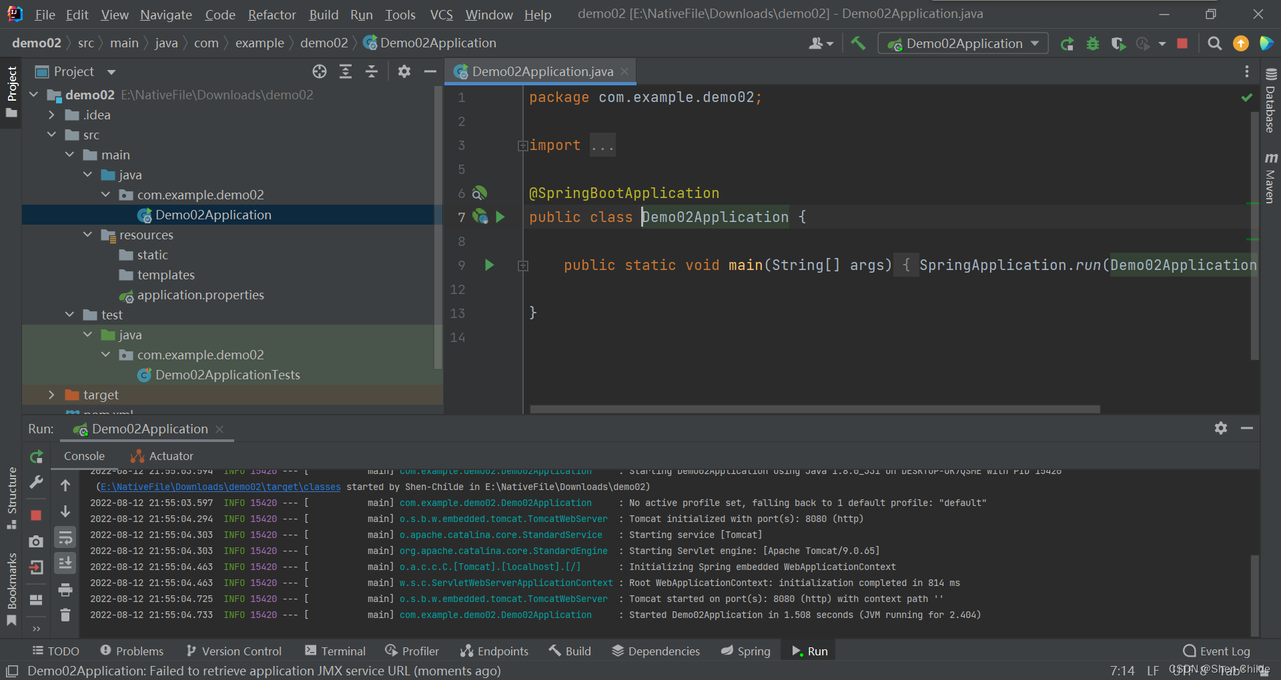This screenshot has height=680, width=1281.
Task: Switch to Actuator tab
Action: pos(161,456)
